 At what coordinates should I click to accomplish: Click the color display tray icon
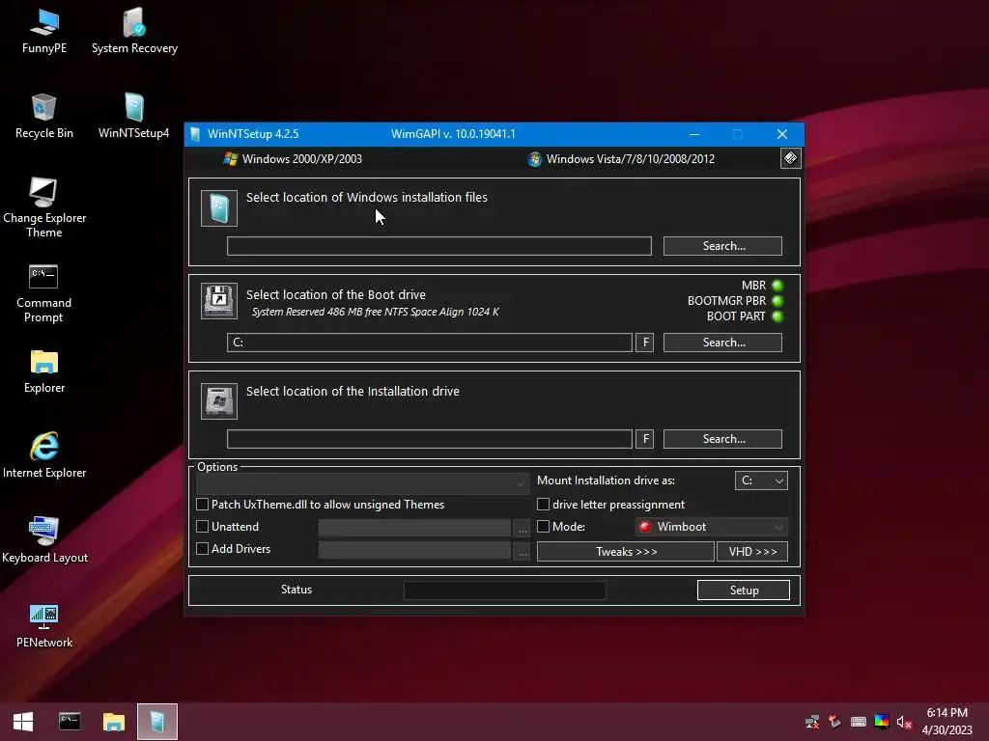882,722
